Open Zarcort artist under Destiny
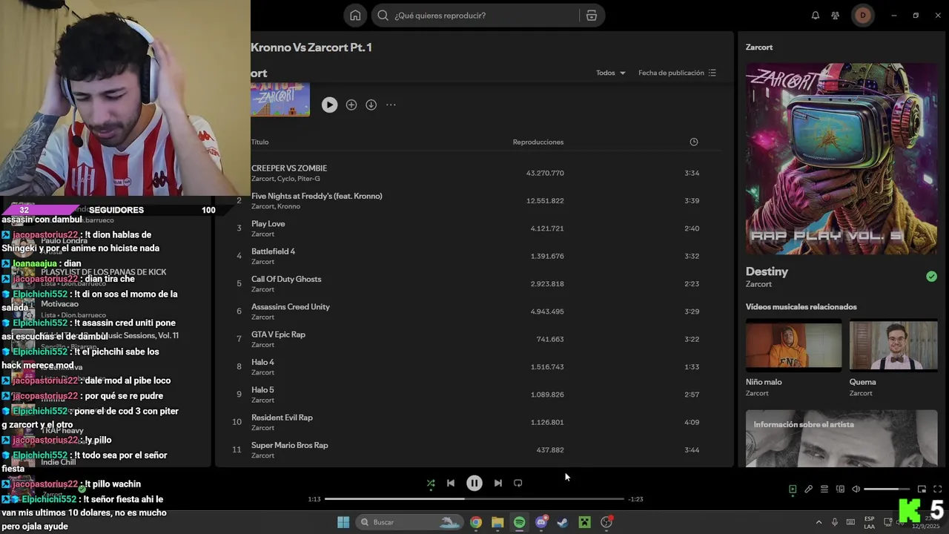The image size is (949, 534). pos(758,284)
